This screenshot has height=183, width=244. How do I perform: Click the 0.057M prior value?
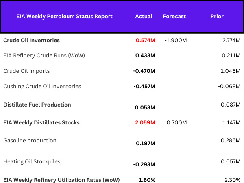click(231, 162)
